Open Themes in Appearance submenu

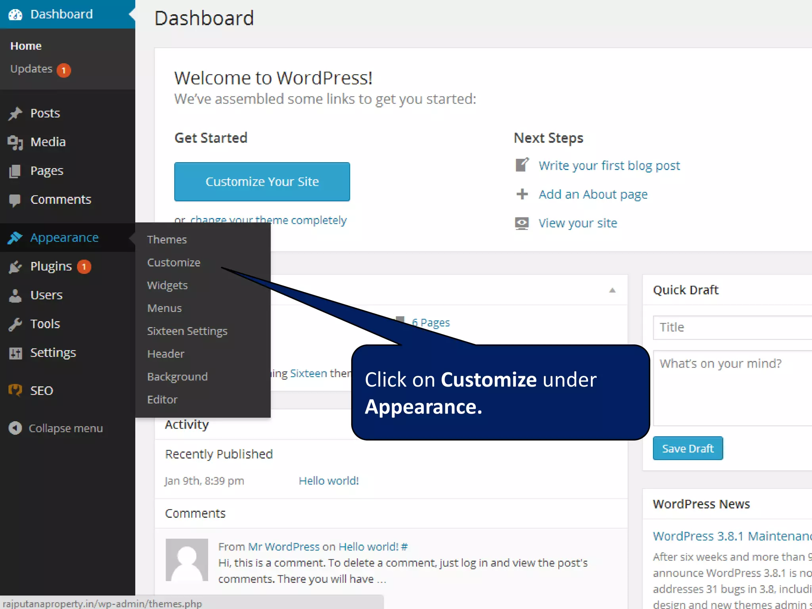(x=167, y=239)
